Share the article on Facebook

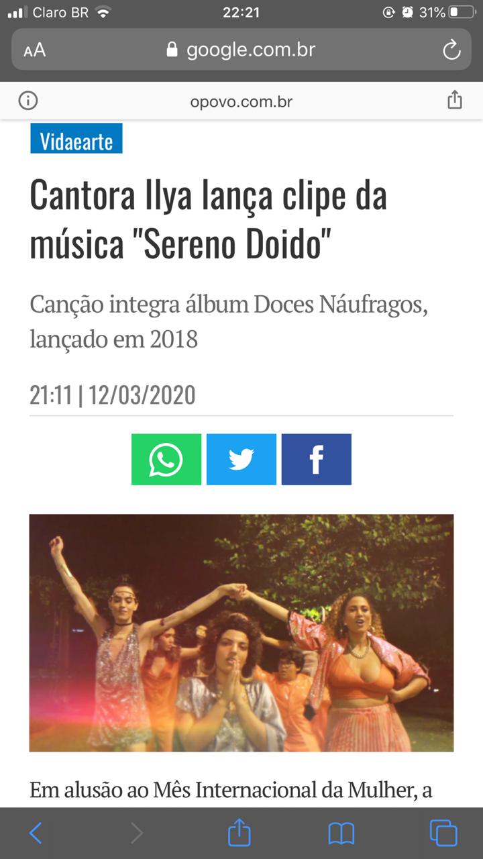(317, 459)
